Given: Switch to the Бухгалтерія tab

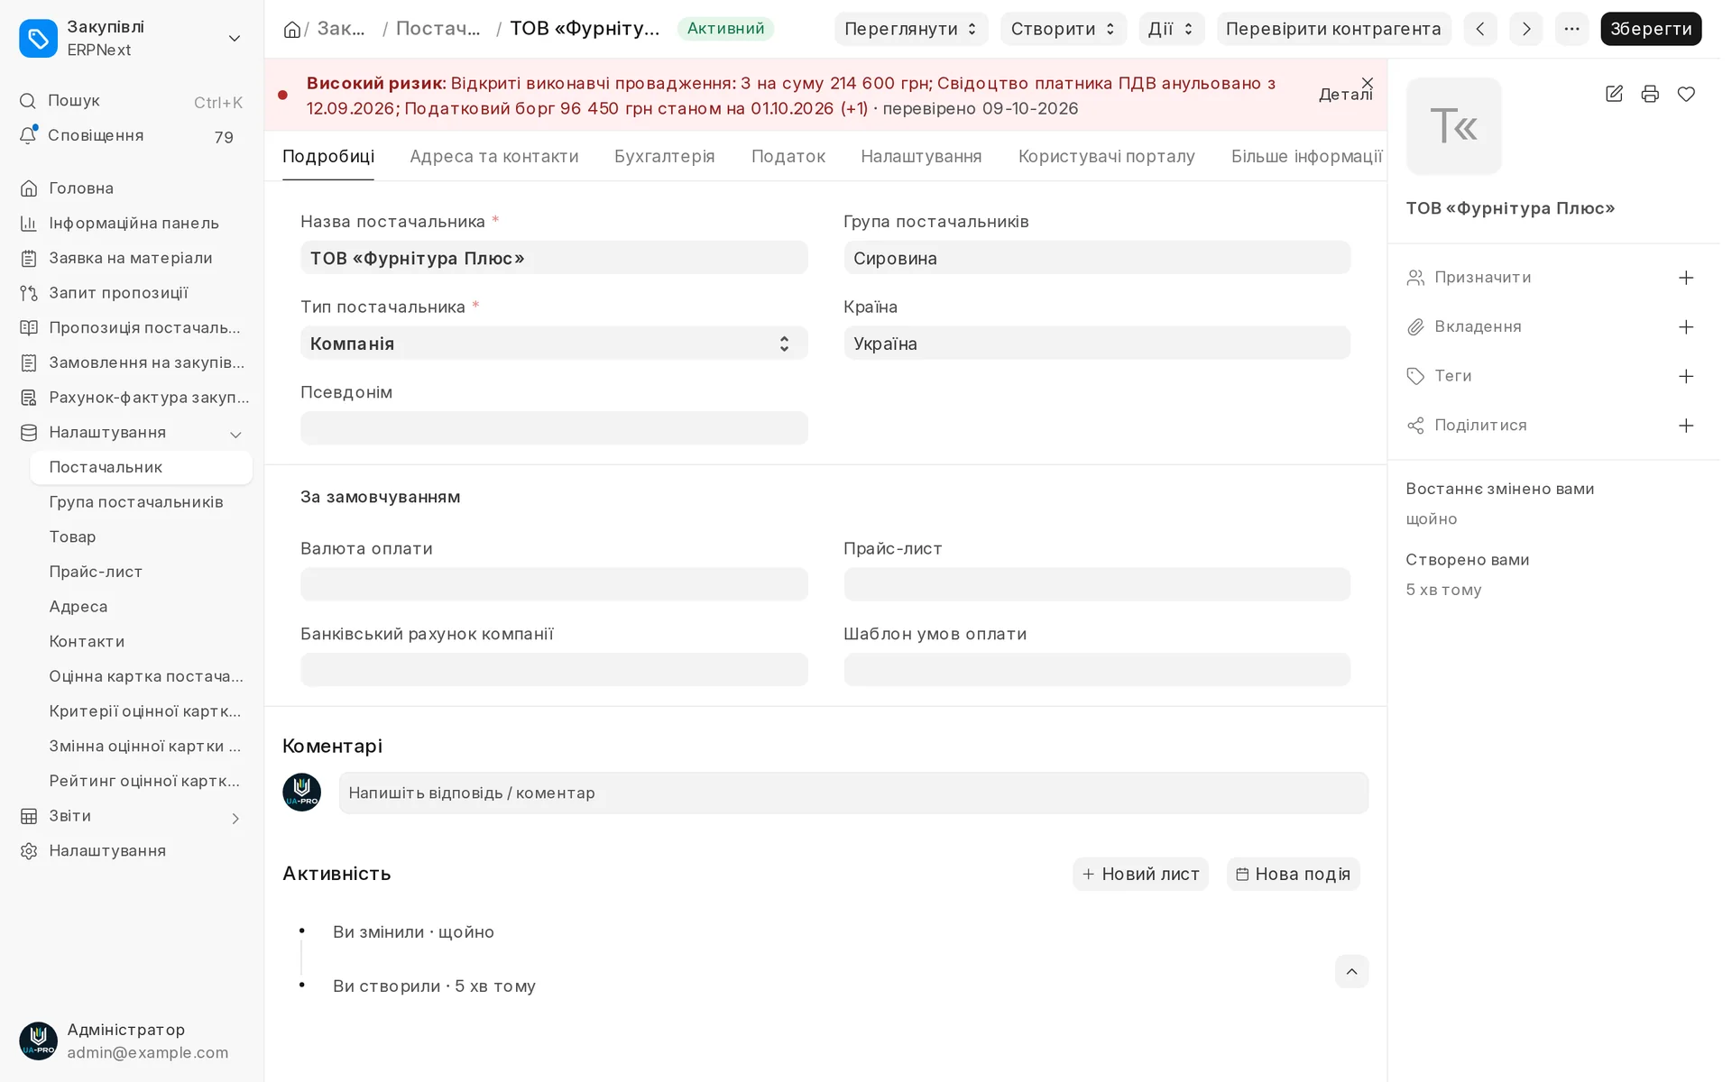Looking at the screenshot, I should (665, 156).
